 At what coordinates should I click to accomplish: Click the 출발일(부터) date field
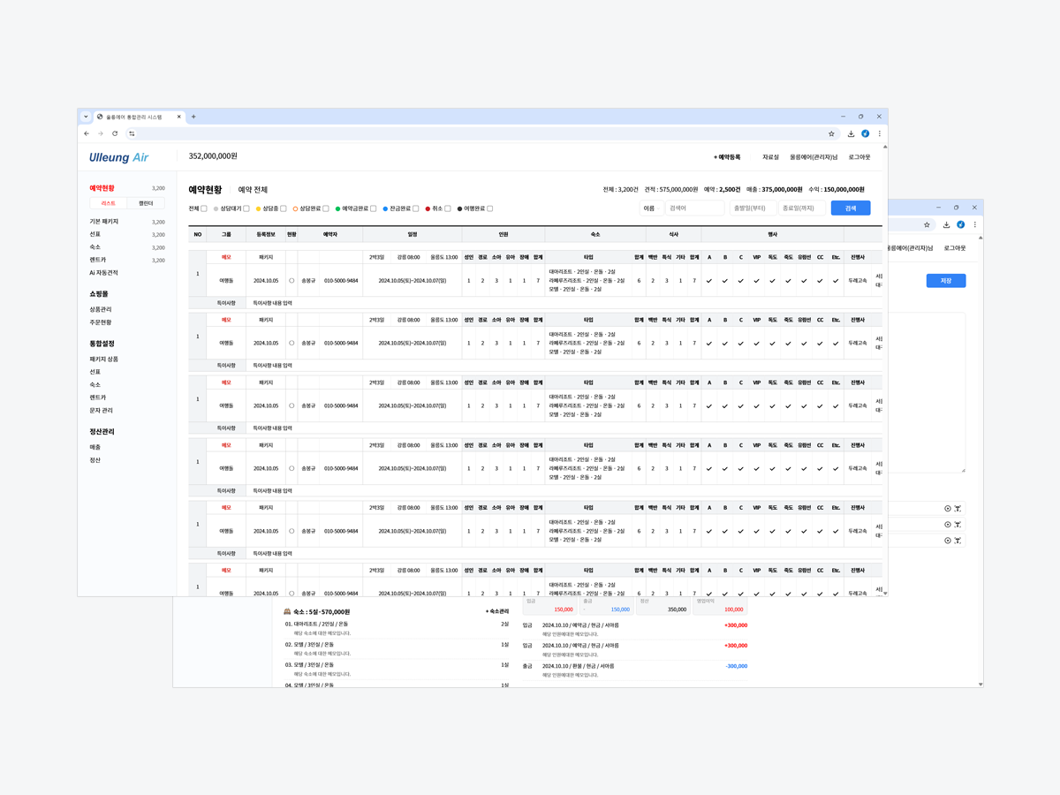point(753,208)
